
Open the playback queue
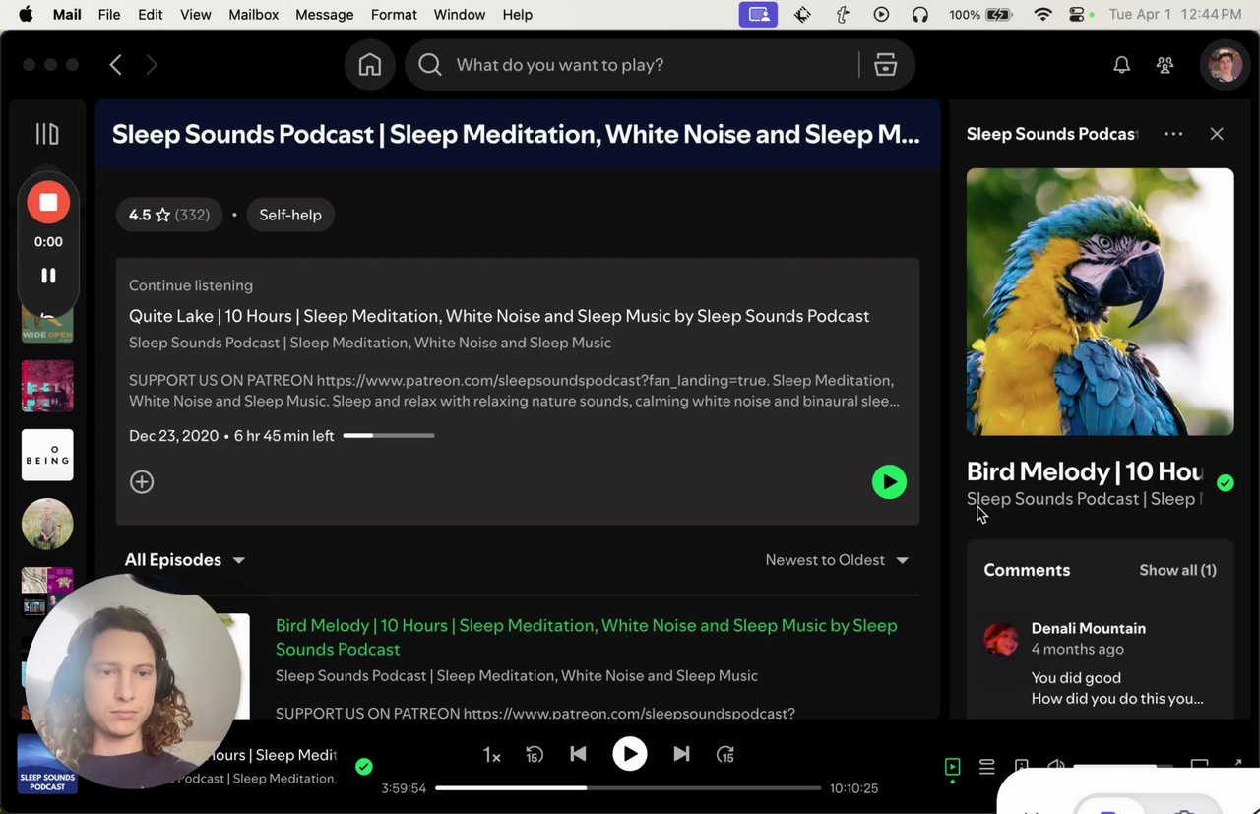(986, 767)
